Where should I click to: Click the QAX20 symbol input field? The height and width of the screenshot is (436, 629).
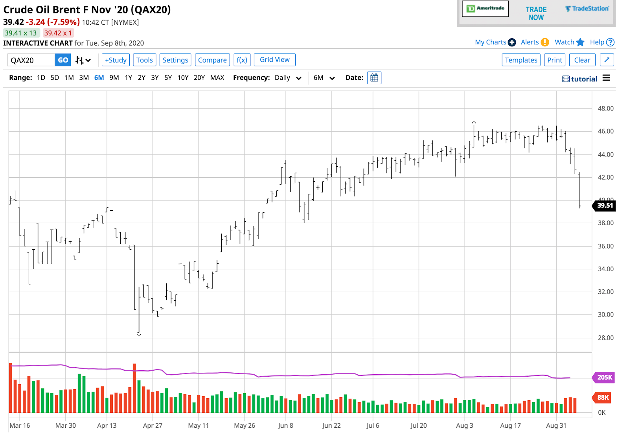tap(31, 60)
